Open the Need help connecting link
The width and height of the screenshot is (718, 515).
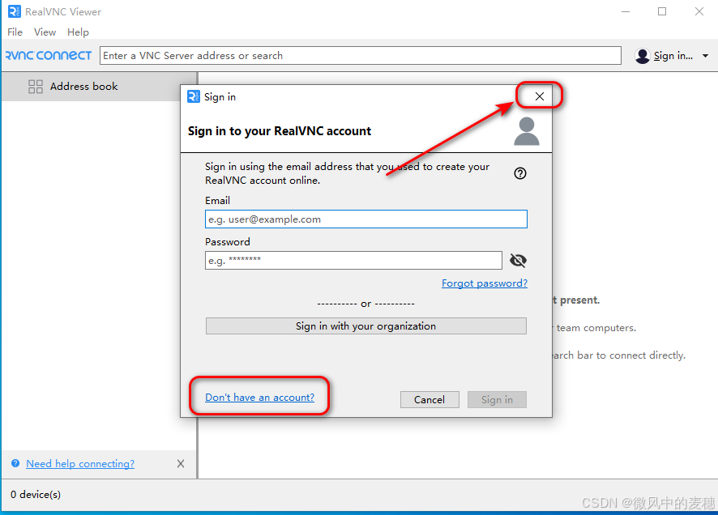(x=80, y=463)
